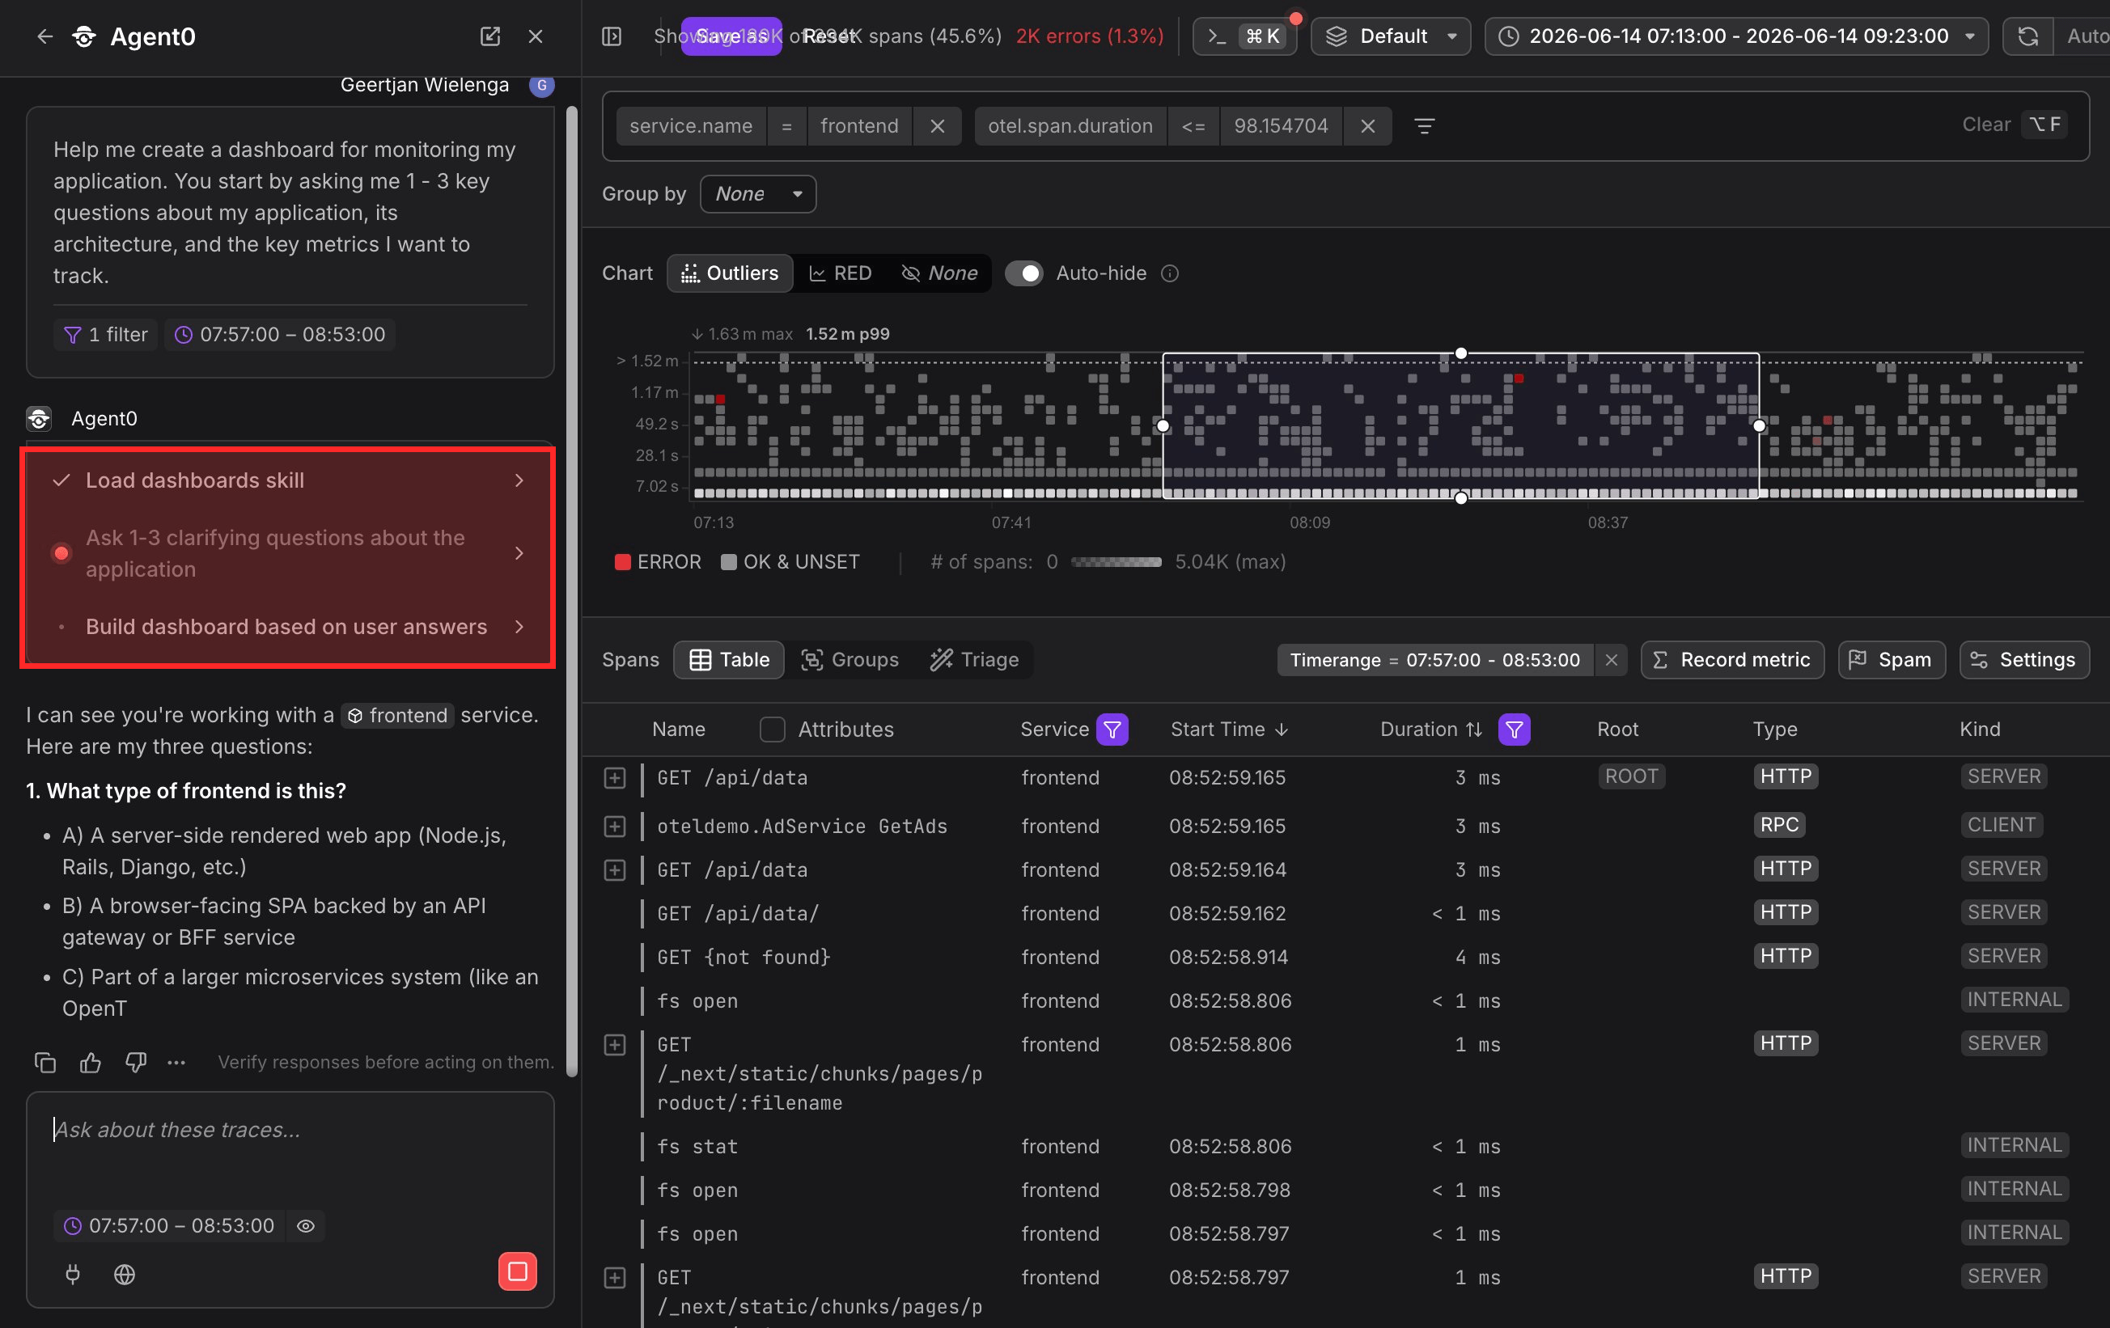Screen dimensions: 2110x1328
Task: Expand the GET /api/data row at 08:52:59.164
Action: [615, 870]
